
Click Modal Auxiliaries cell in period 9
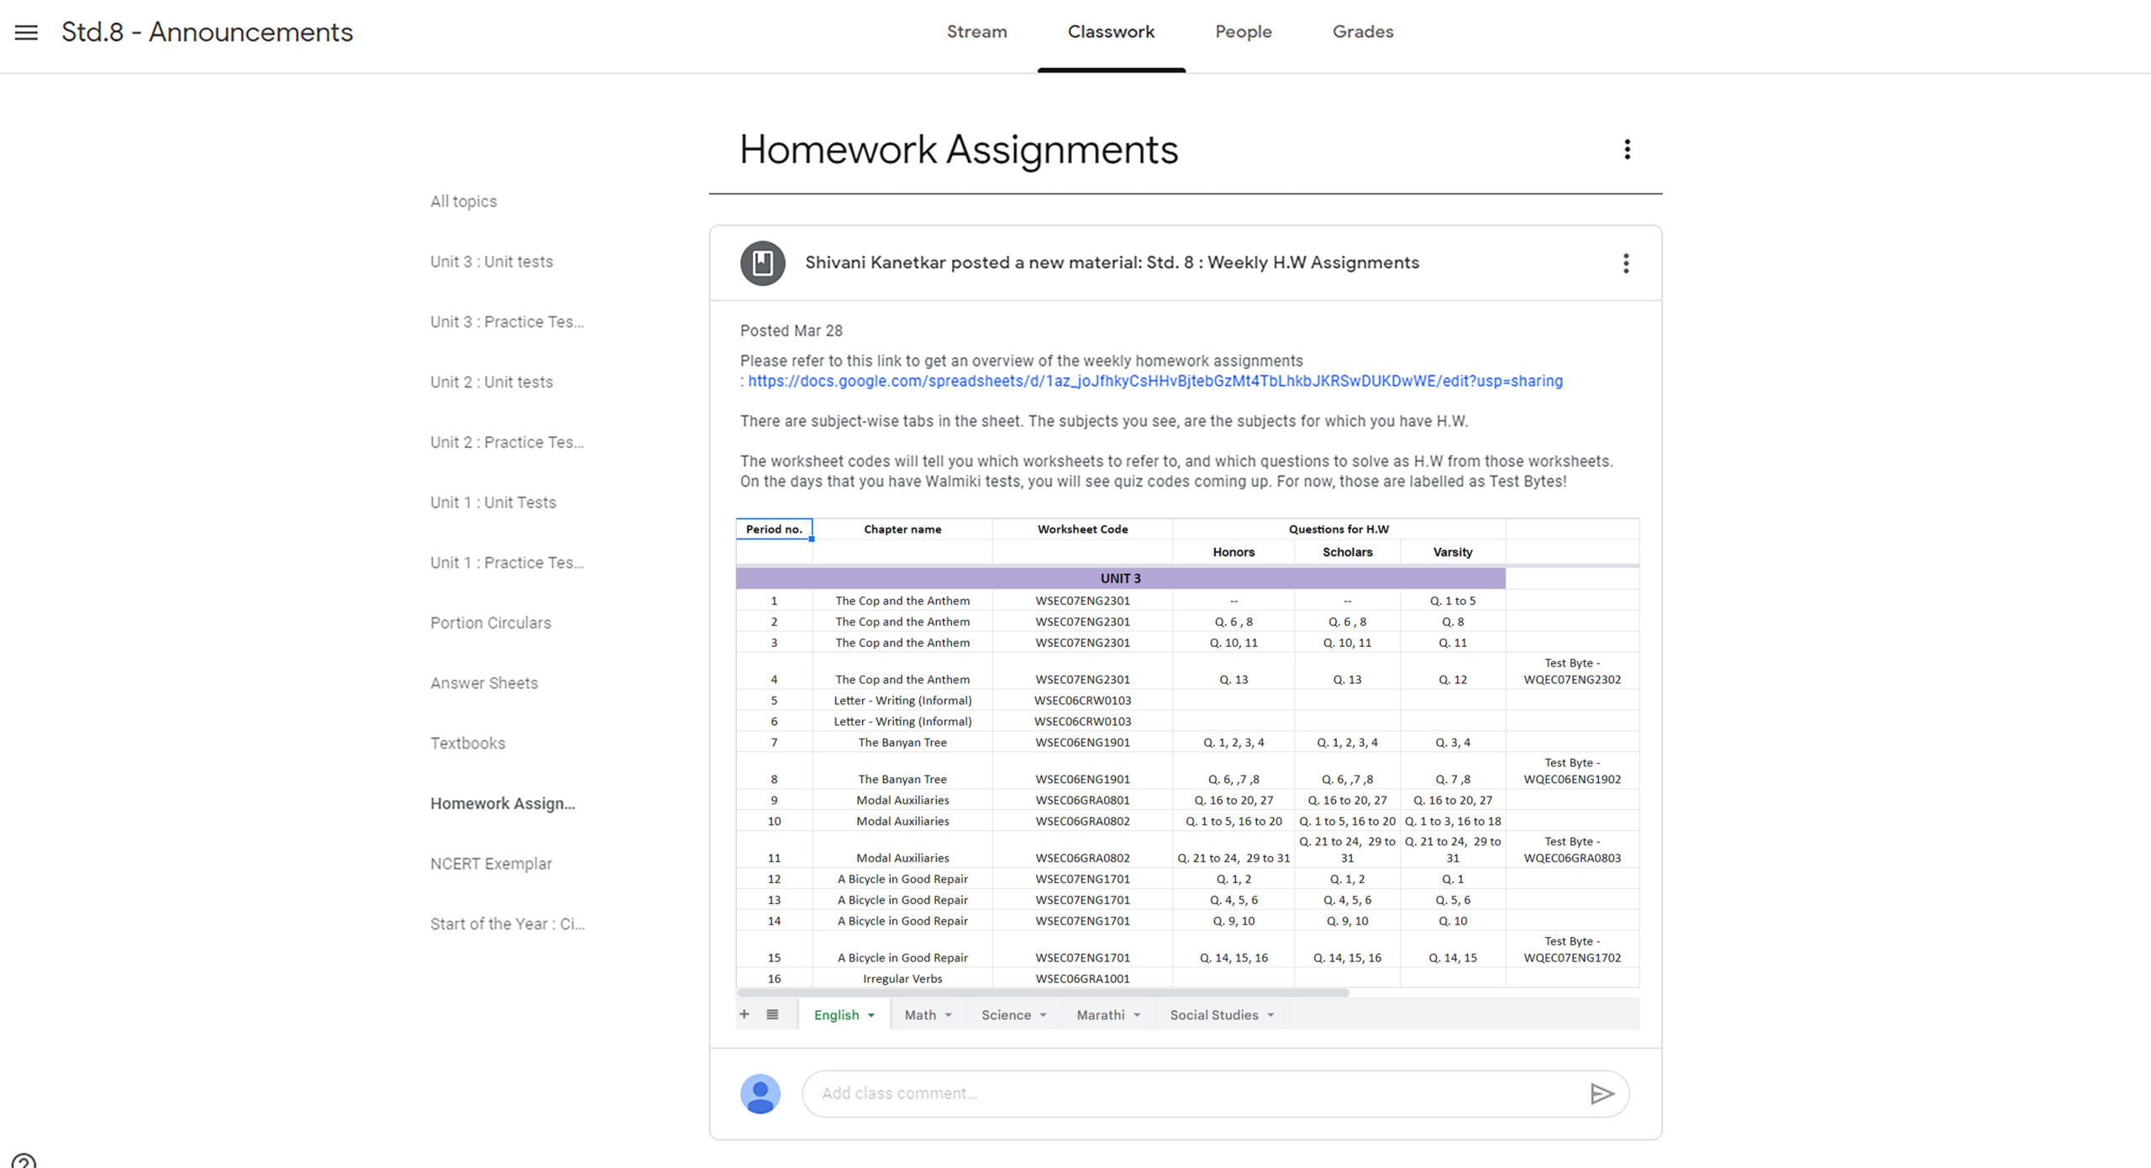tap(902, 801)
